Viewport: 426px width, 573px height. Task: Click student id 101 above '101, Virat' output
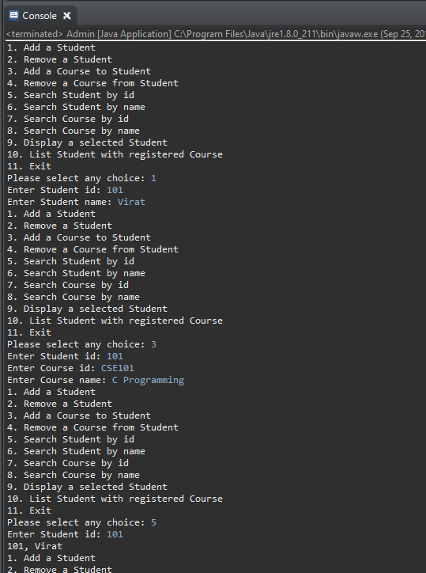(x=115, y=534)
